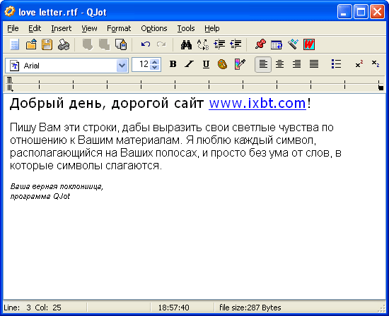Toggle the bullet list
This screenshot has width=389, height=316.
click(336, 64)
